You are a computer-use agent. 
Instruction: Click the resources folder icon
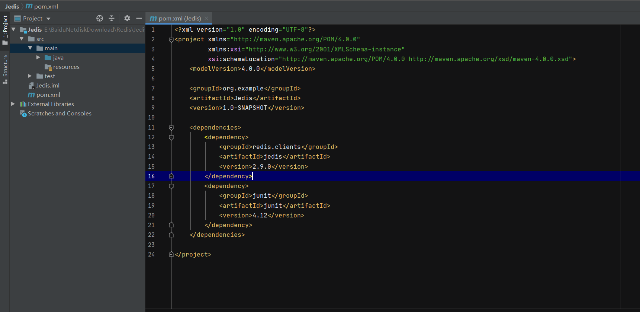(48, 67)
